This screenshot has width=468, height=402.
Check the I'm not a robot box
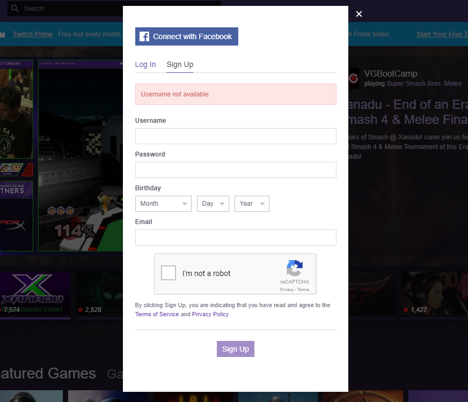(169, 273)
